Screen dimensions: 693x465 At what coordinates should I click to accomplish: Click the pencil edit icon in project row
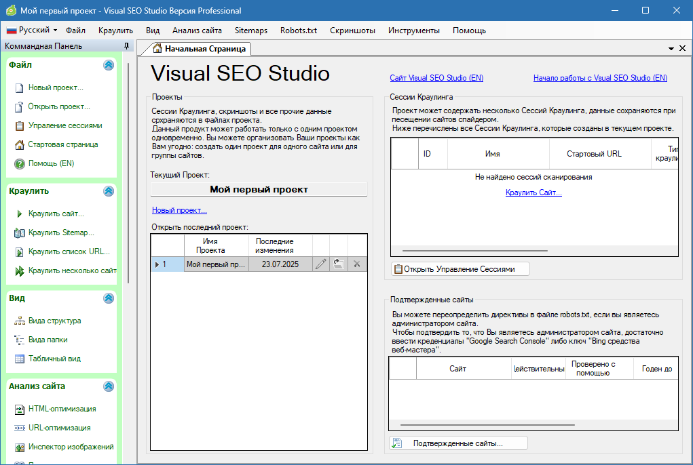click(321, 264)
